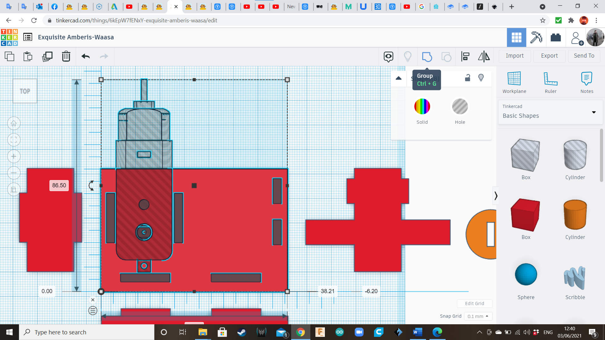Viewport: 605px width, 340px height.
Task: Add a Notes annotation
Action: pyautogui.click(x=587, y=82)
